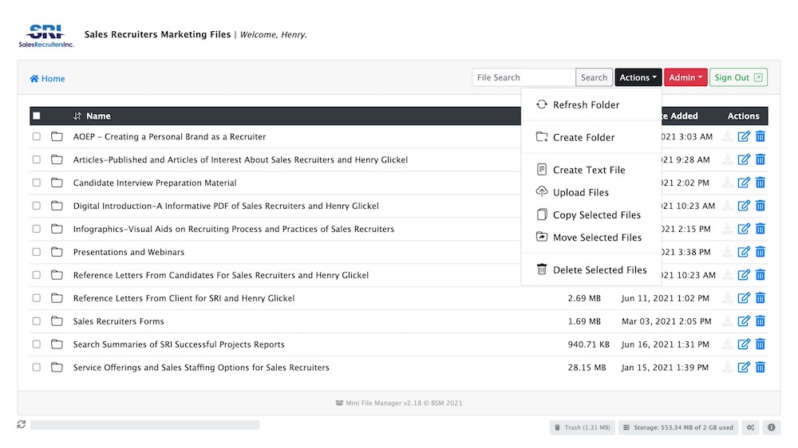Screen dimensions: 798x448
Task: Edit the Search Summaries folder row
Action: click(744, 344)
